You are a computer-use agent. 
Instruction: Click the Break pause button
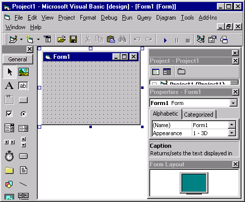click(x=177, y=41)
